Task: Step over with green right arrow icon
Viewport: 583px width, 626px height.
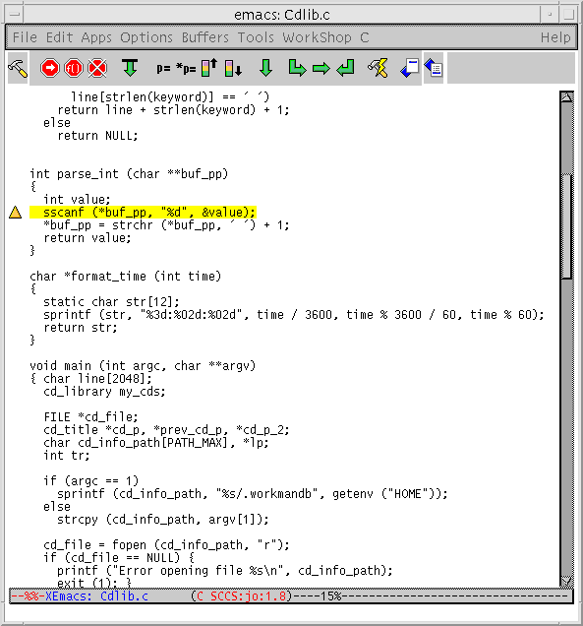Action: pyautogui.click(x=321, y=69)
